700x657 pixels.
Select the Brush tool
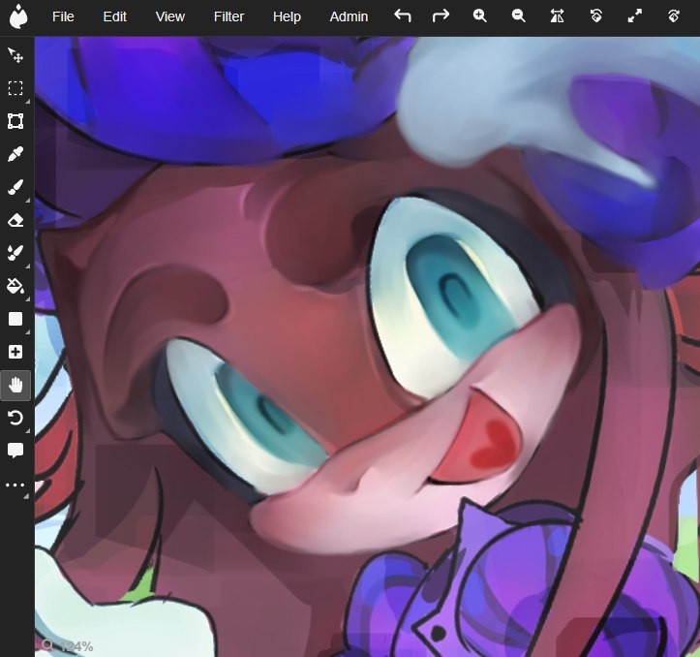(15, 187)
